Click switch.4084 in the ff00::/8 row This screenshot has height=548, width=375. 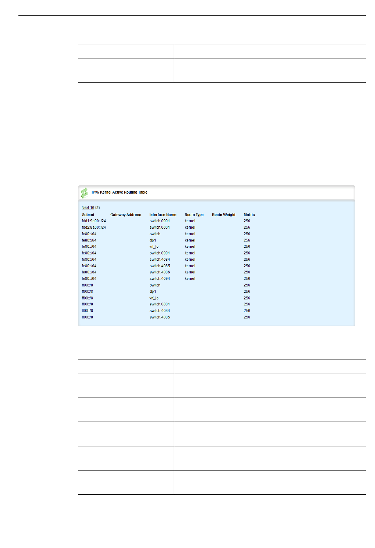point(159,311)
